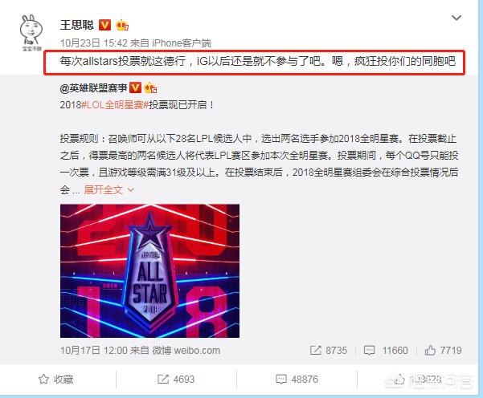Open the repost action showing 4693
Screen dimensions: 483x398
coord(176,380)
